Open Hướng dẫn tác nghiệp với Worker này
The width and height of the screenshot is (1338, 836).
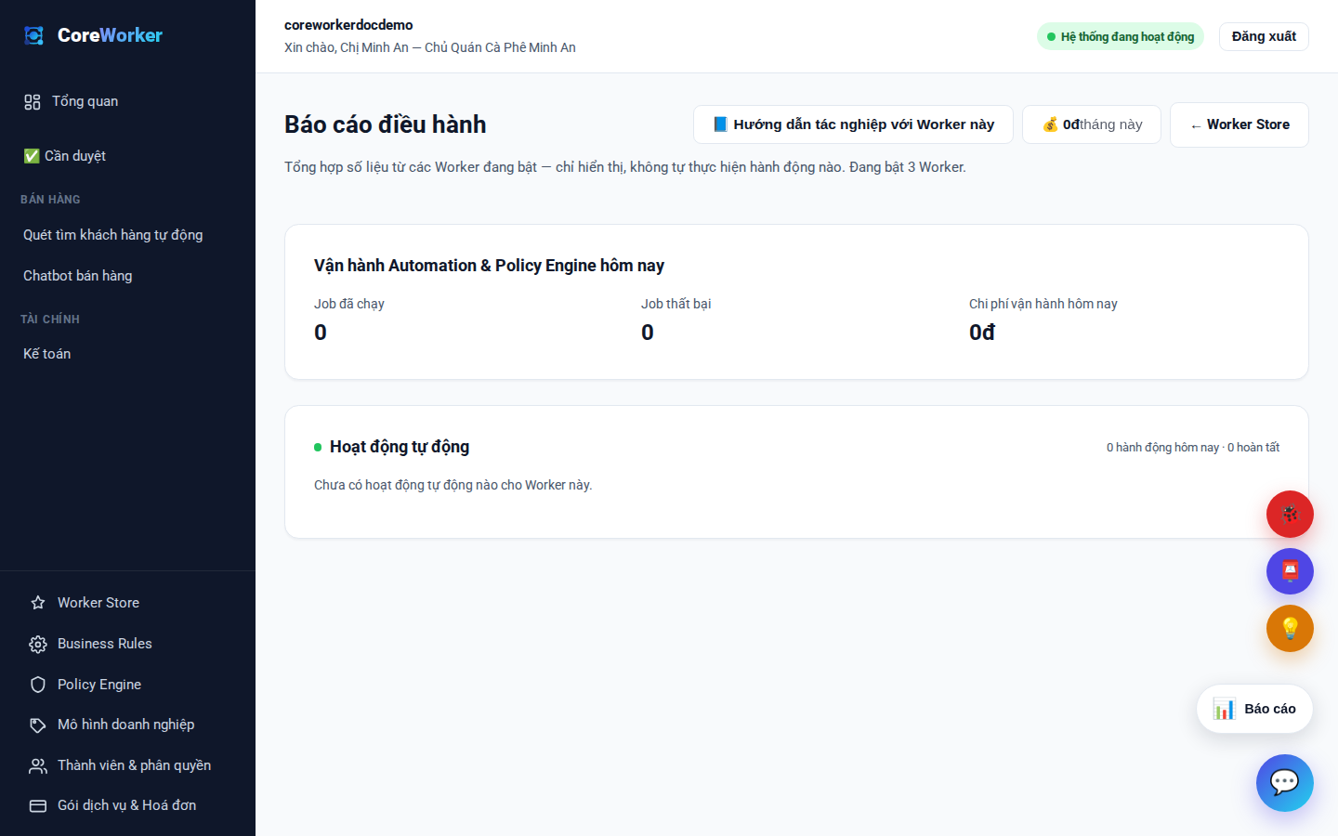click(x=853, y=124)
